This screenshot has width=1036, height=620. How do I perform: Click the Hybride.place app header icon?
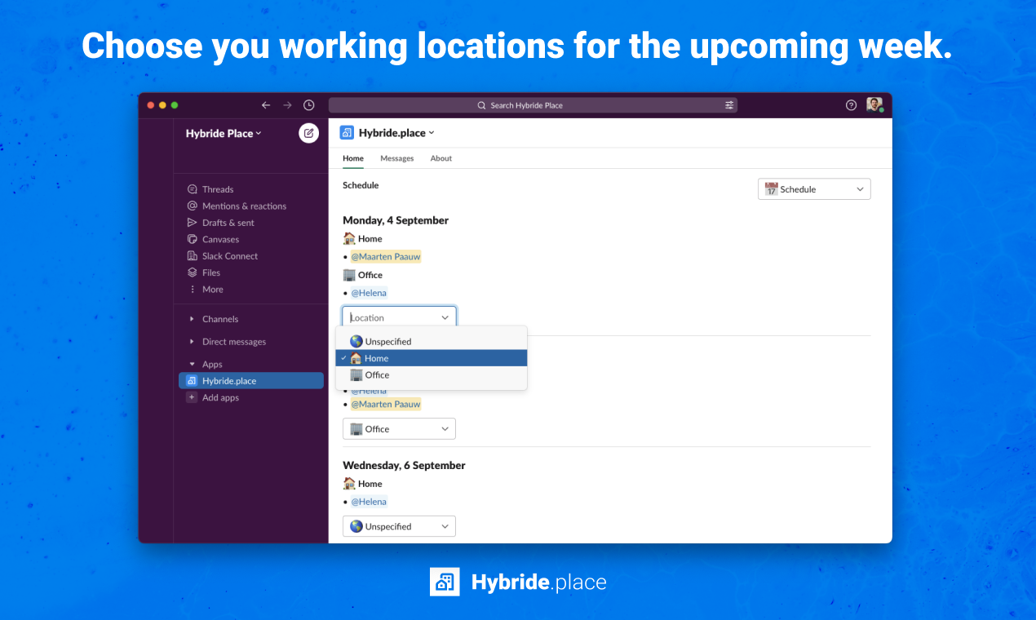click(347, 133)
